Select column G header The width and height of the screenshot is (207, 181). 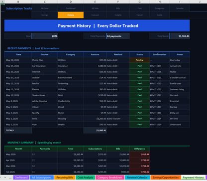pyautogui.click(x=139, y=2)
